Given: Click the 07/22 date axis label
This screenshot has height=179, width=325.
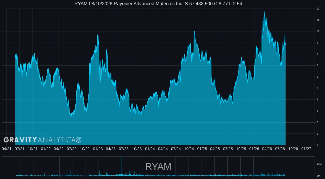Looking at the screenshot, I should coord(72,149).
